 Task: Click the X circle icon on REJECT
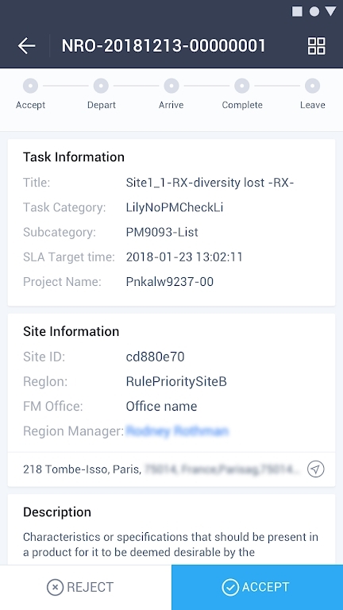coord(55,587)
